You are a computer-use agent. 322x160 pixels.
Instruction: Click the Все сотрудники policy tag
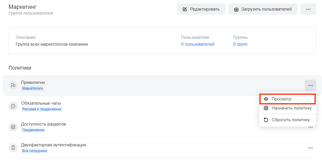click(x=35, y=151)
